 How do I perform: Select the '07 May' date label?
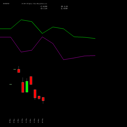(14, 121)
